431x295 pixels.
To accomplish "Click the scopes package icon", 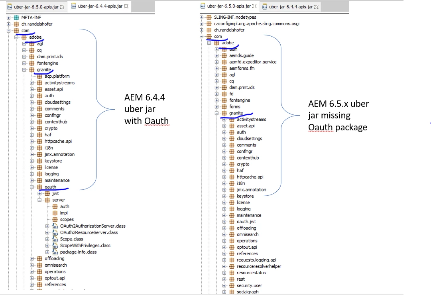I will 55,219.
